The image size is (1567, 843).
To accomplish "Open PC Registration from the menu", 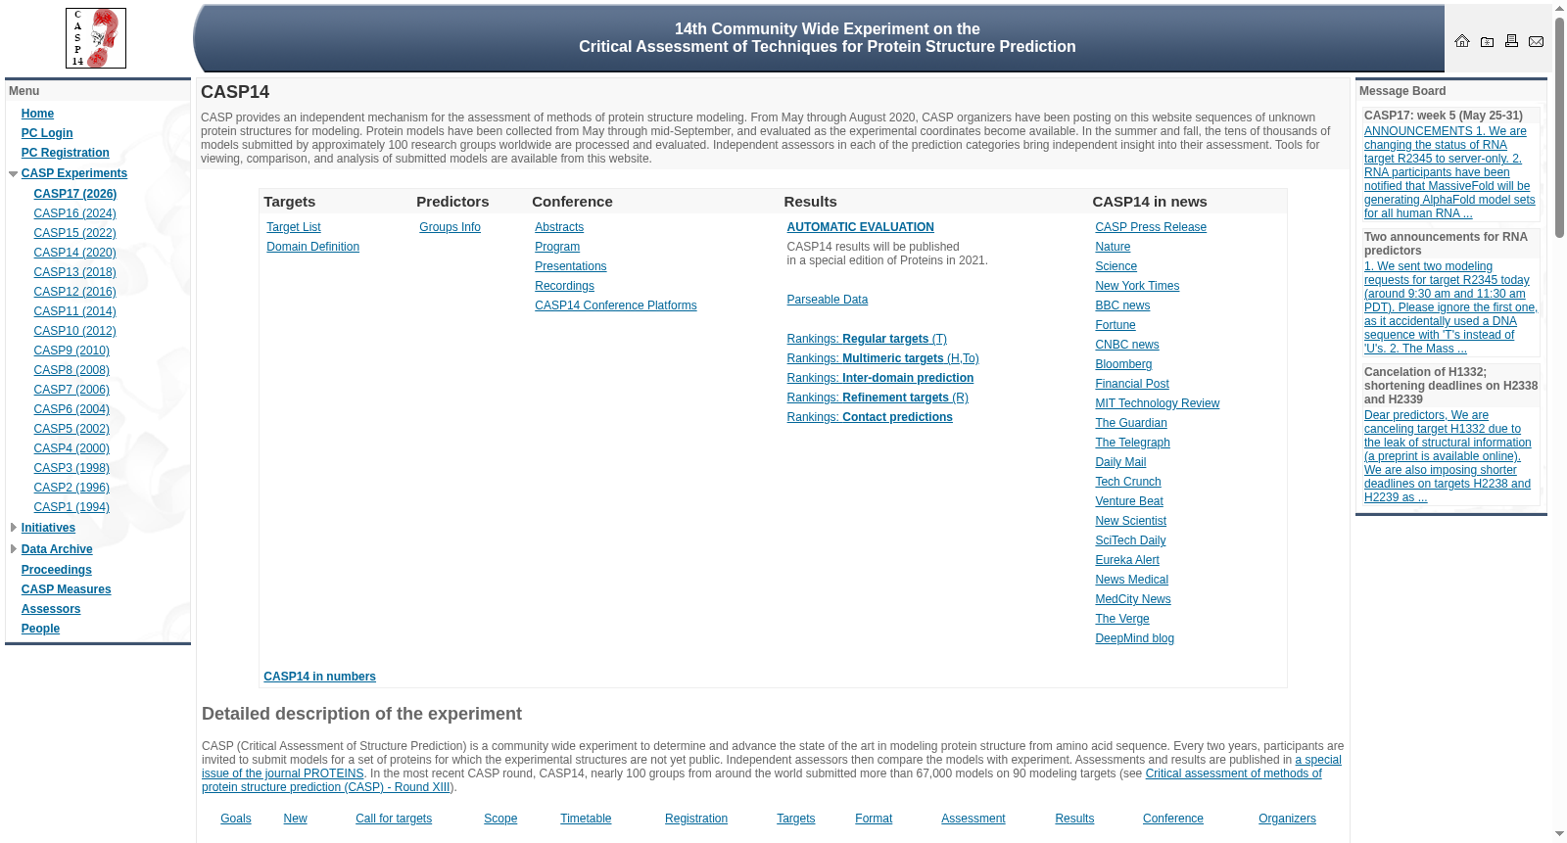I will (x=66, y=153).
